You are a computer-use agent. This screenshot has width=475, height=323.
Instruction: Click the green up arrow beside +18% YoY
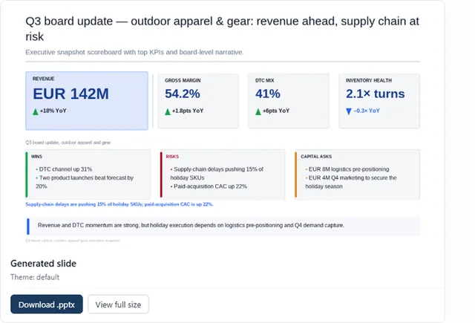pos(36,112)
